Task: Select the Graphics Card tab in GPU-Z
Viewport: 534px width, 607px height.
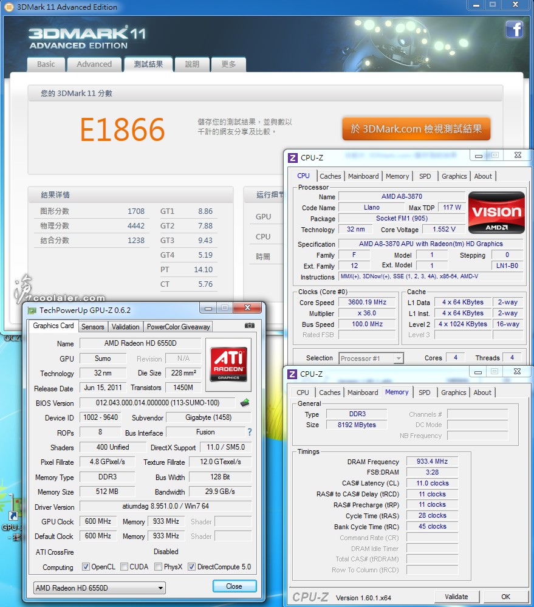Action: pyautogui.click(x=53, y=326)
